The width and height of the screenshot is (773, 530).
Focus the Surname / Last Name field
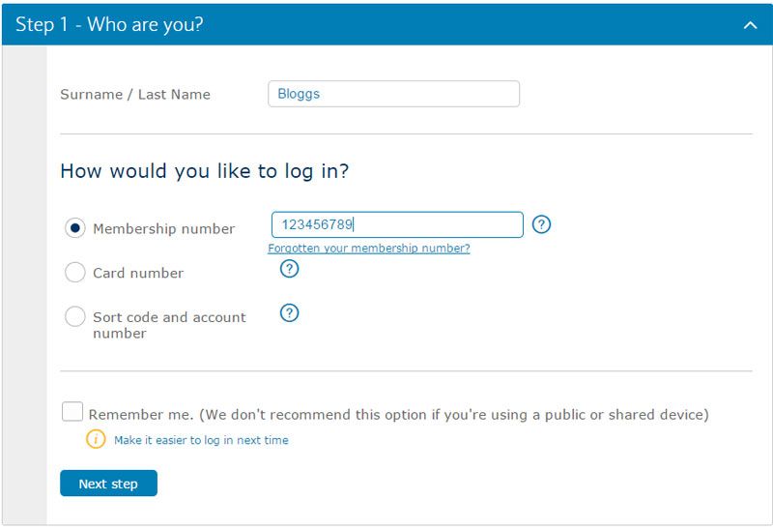click(393, 94)
